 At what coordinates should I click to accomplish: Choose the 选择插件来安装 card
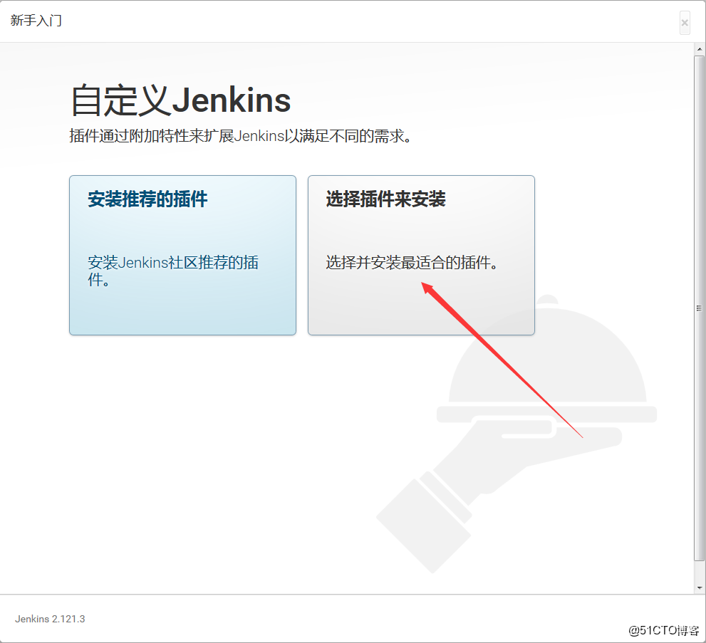(422, 255)
